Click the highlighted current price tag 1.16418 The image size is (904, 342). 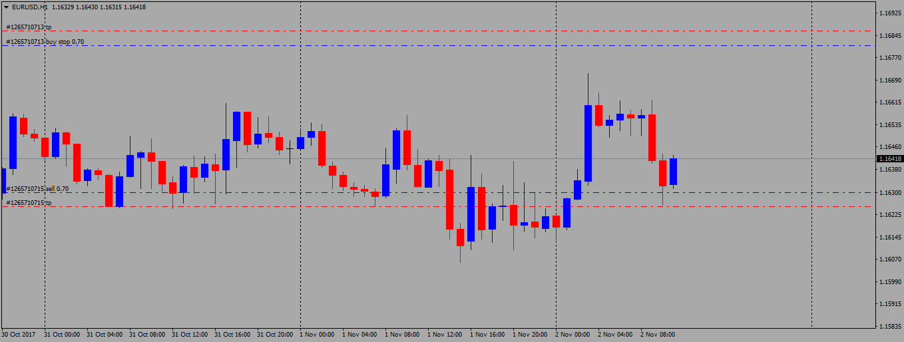889,159
